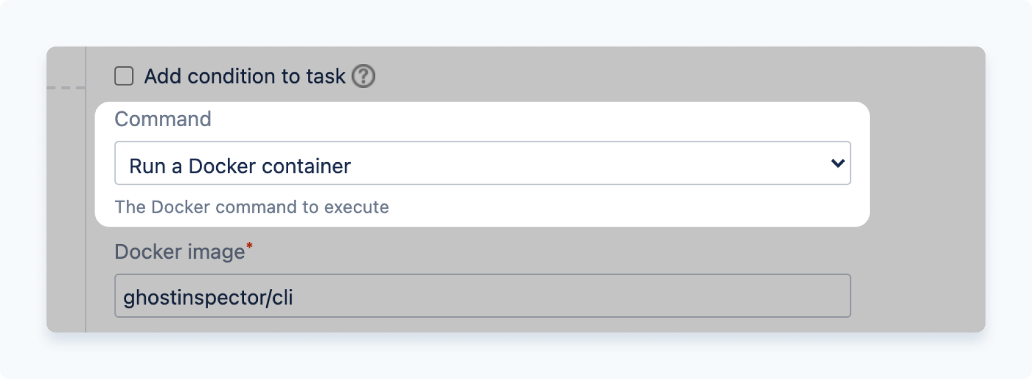Click the dashed connector line on the left
This screenshot has height=379, width=1032.
[x=65, y=86]
